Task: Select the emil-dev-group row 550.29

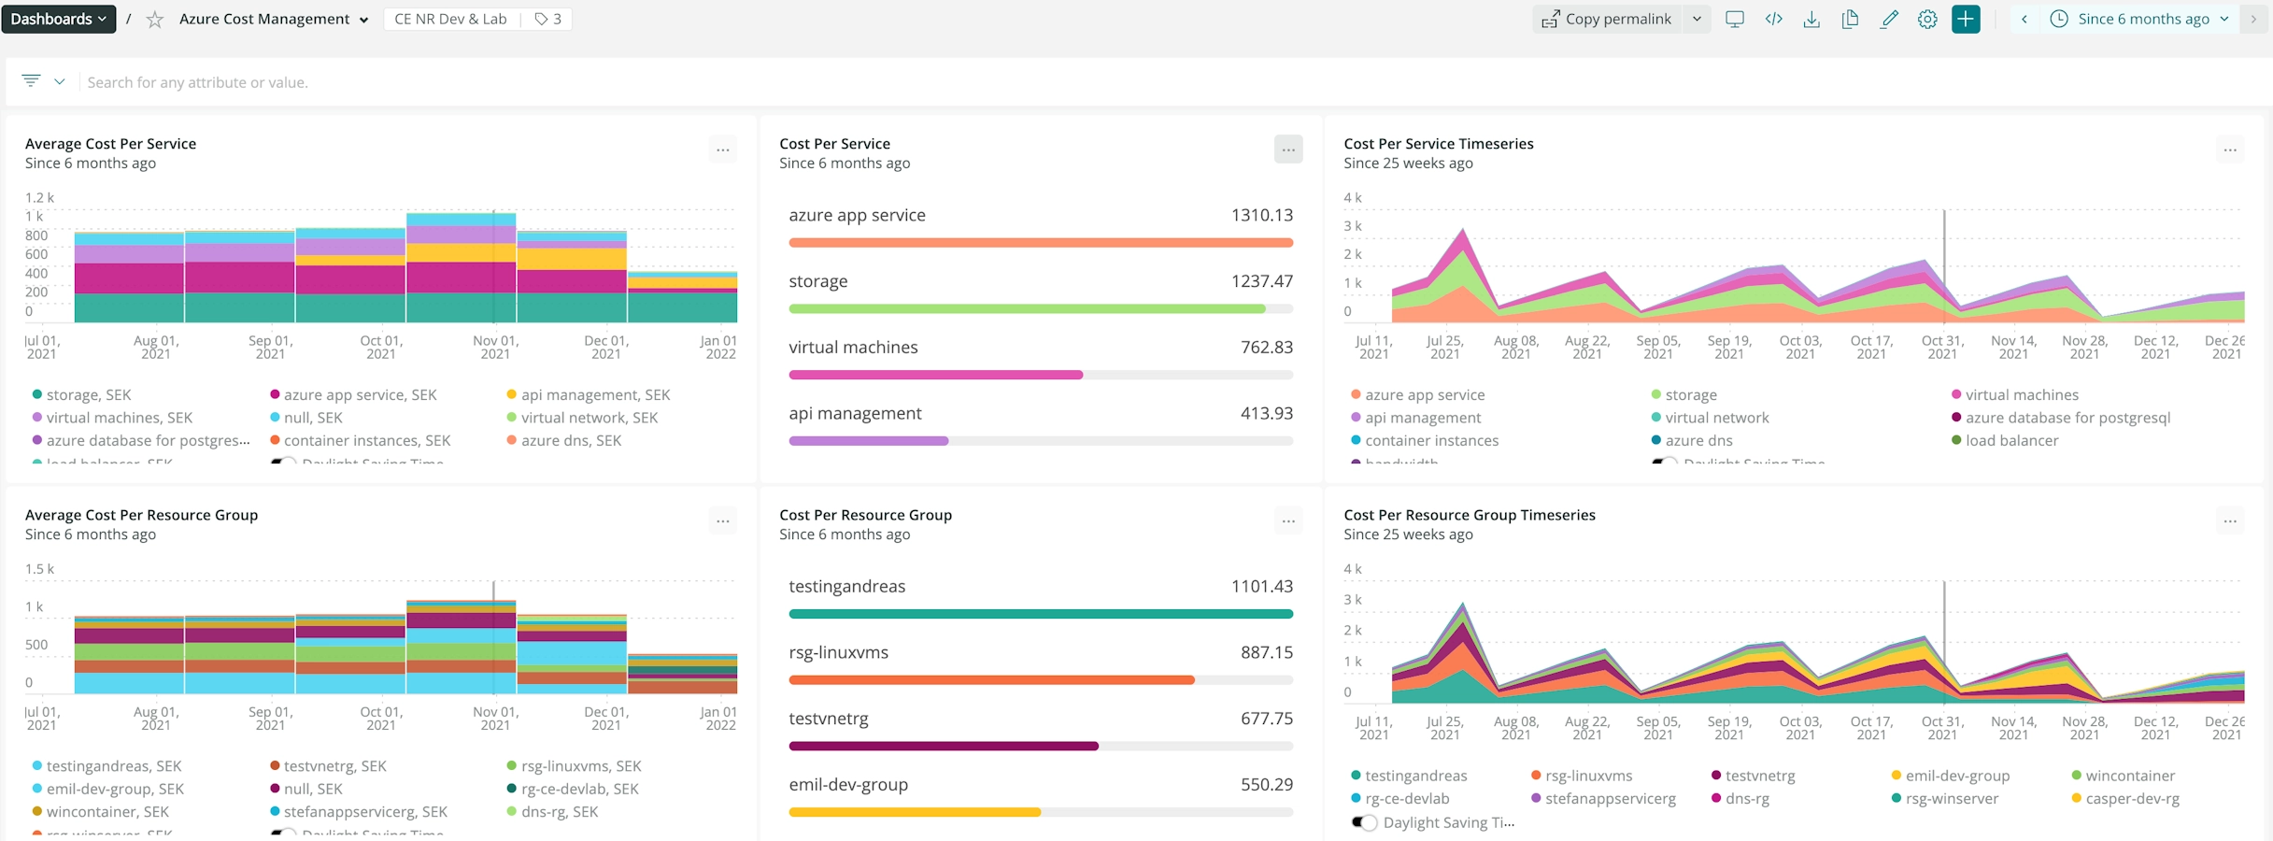Action: click(x=1041, y=796)
